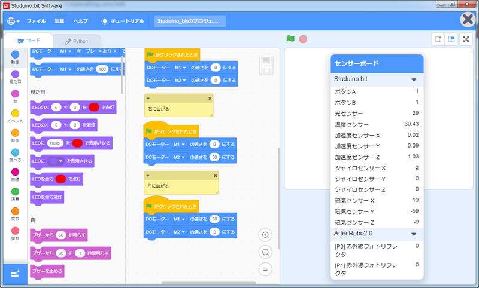Screen dimensions: 479x288
Task: Click the red color swatch in Hello! block
Action: (77, 143)
